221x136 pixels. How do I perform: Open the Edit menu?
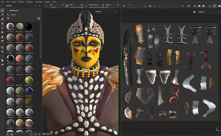pyautogui.click(x=8, y=2)
